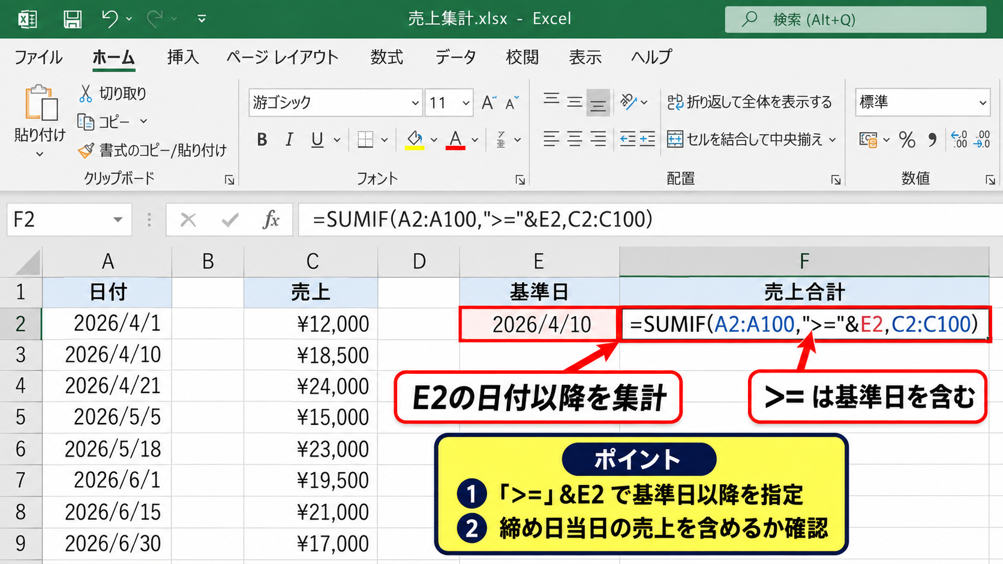Click the Cut scissors icon
Viewport: 1003px width, 564px height.
pyautogui.click(x=86, y=93)
